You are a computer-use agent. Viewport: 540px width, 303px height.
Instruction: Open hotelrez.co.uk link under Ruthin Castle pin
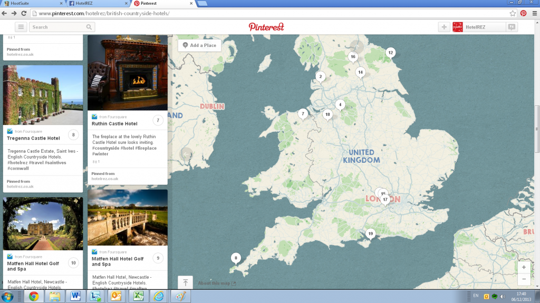(x=105, y=179)
